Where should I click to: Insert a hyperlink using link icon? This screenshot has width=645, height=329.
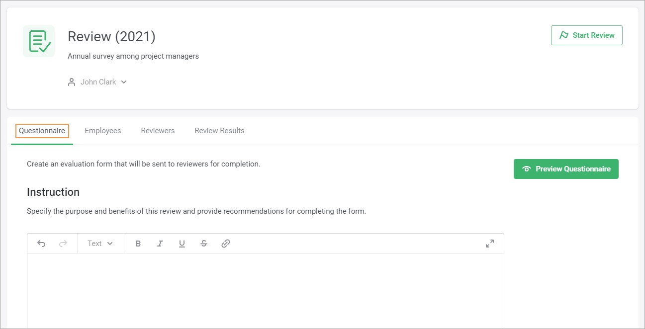click(x=226, y=244)
